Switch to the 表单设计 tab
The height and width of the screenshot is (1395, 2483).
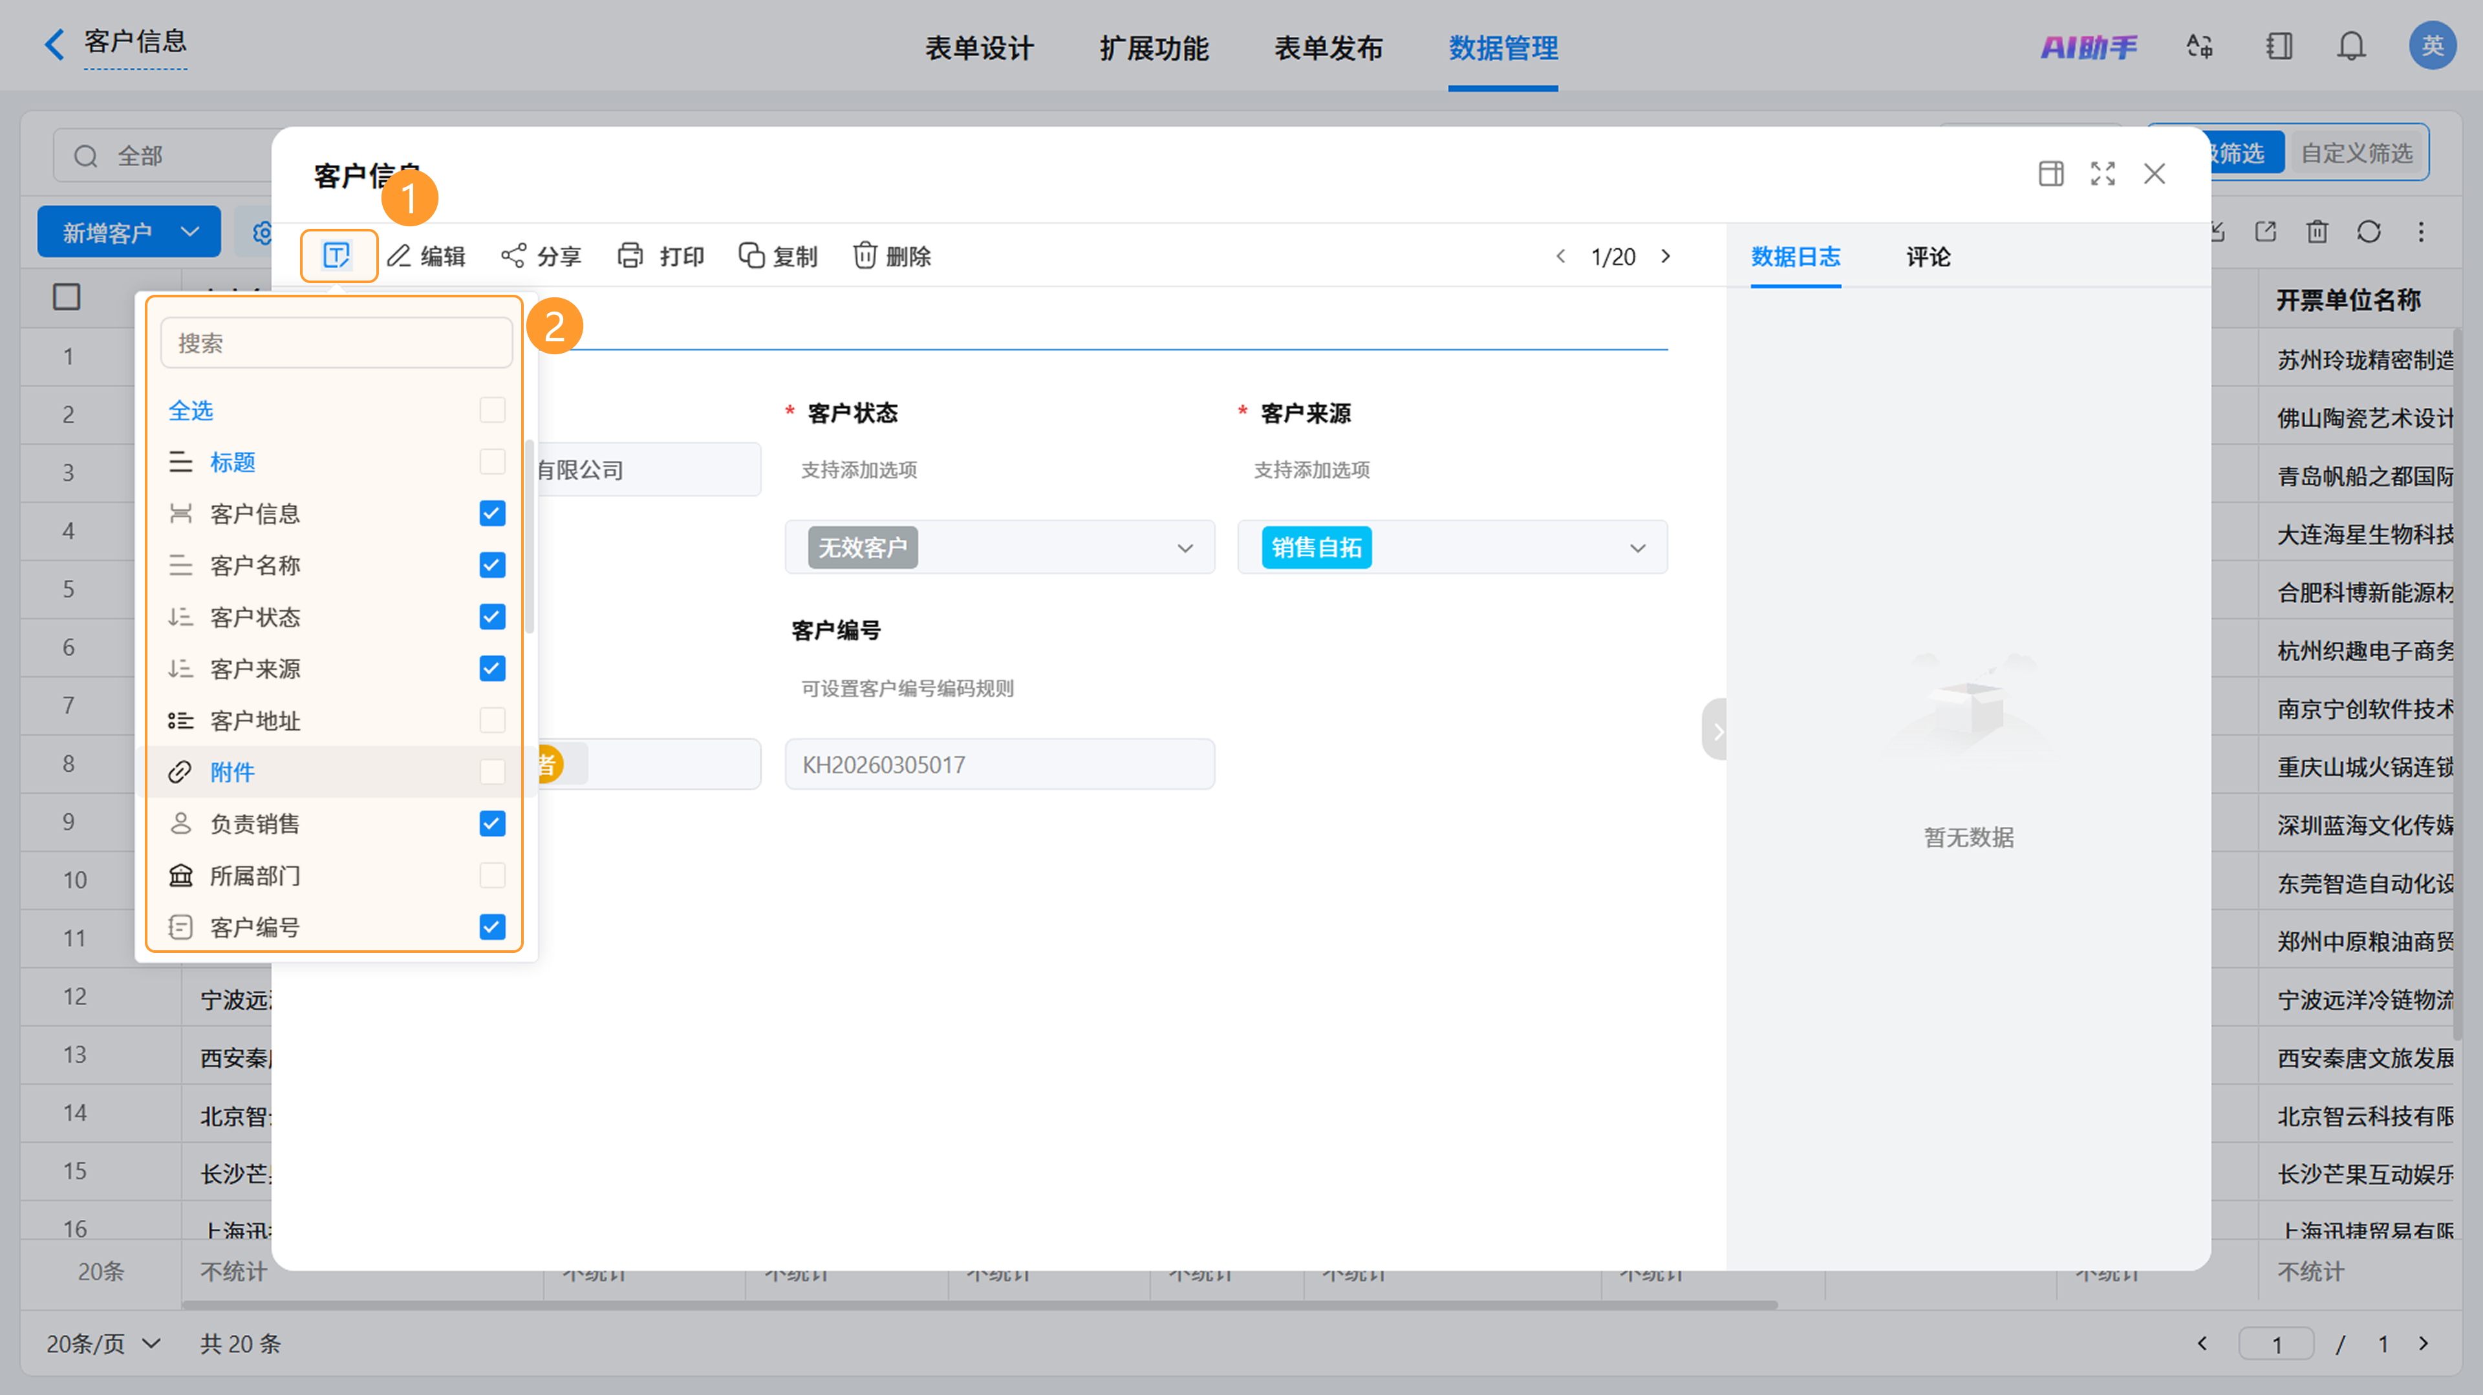[980, 48]
